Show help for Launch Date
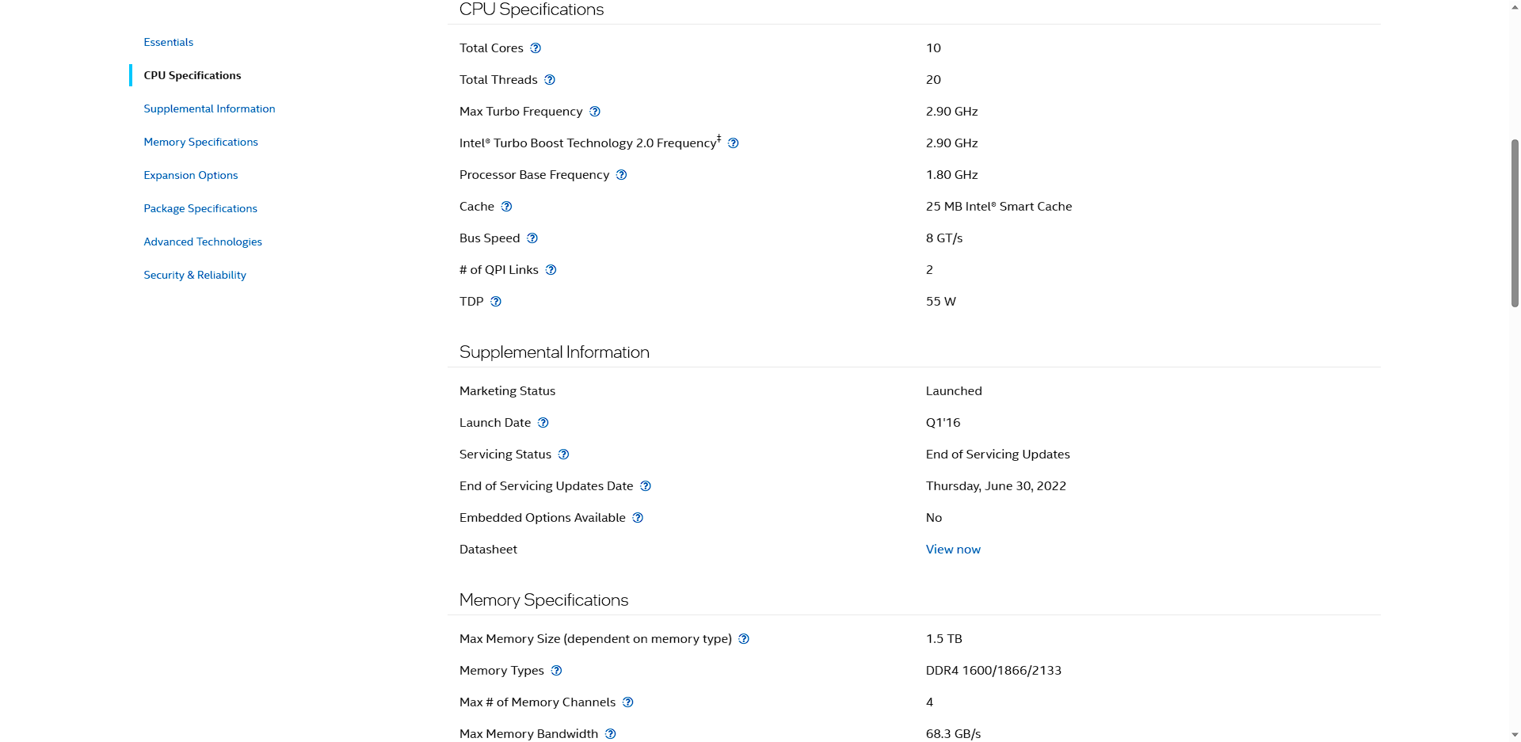Viewport: 1521px width, 742px height. click(x=543, y=423)
